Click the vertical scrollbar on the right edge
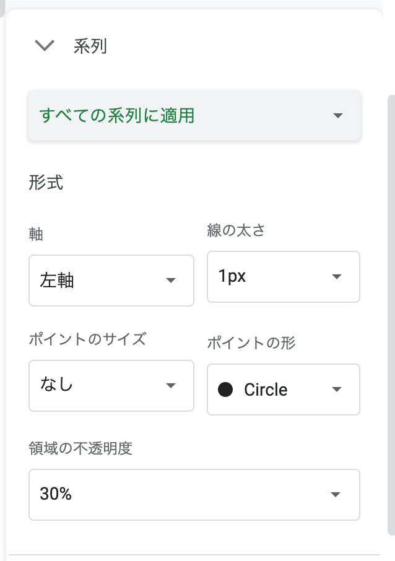Image resolution: width=395 pixels, height=561 pixels. 390,310
